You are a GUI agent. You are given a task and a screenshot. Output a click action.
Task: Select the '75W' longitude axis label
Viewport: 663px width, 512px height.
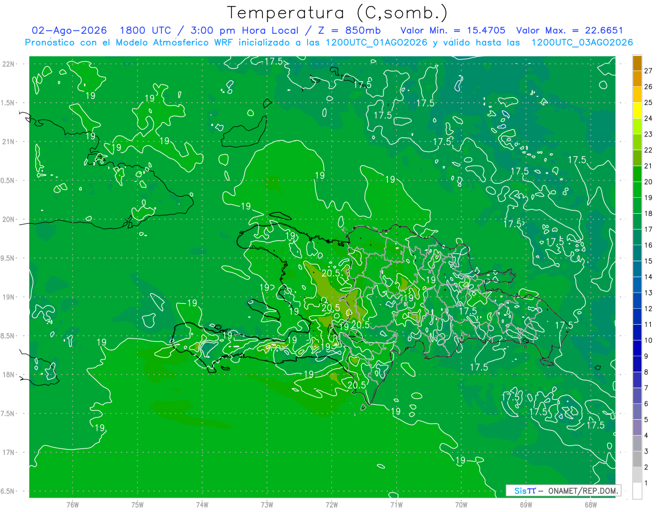(x=138, y=505)
